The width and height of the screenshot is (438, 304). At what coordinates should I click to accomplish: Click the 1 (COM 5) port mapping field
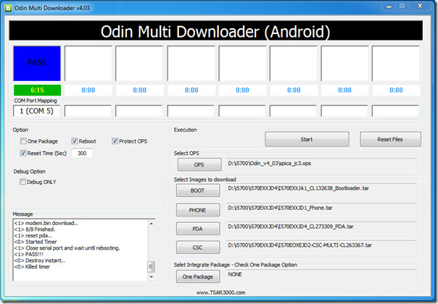point(36,111)
